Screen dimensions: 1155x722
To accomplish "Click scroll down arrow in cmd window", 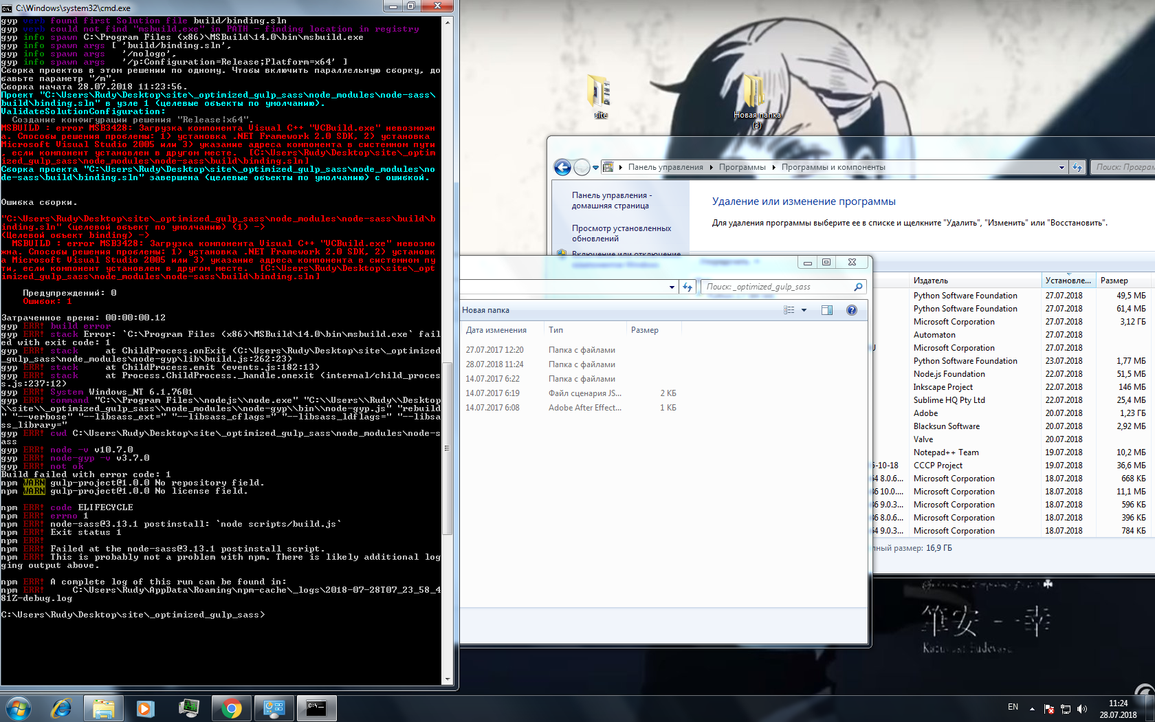I will click(x=448, y=679).
